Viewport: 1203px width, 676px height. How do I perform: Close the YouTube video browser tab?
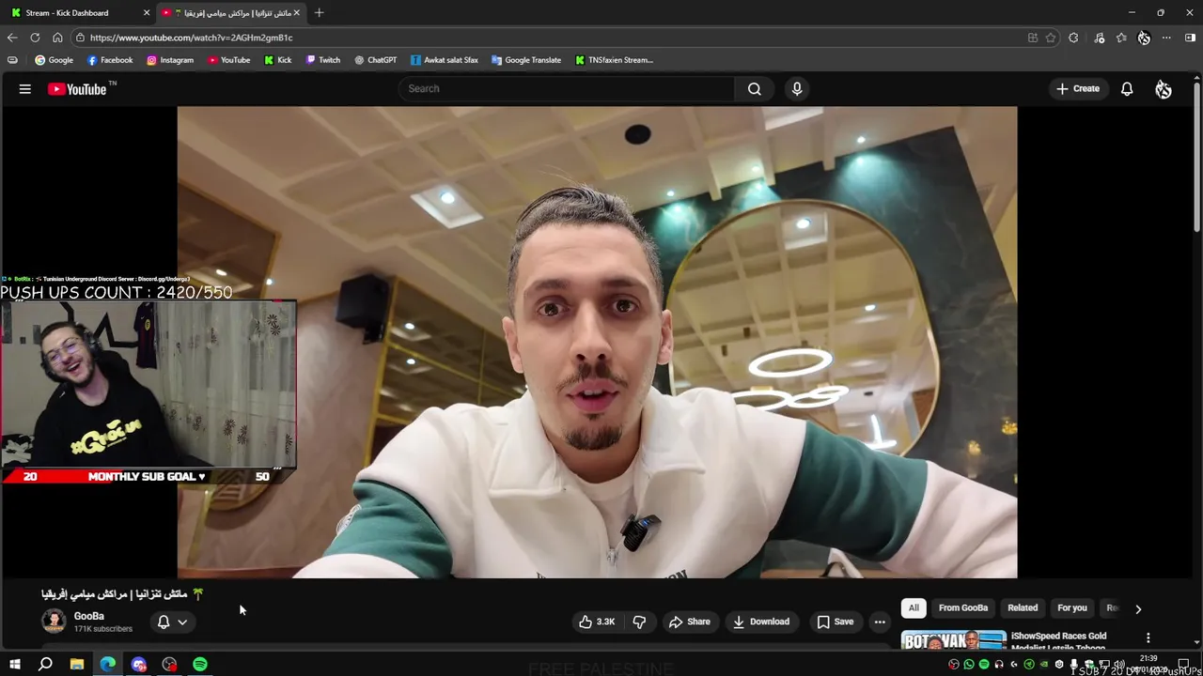pyautogui.click(x=297, y=13)
